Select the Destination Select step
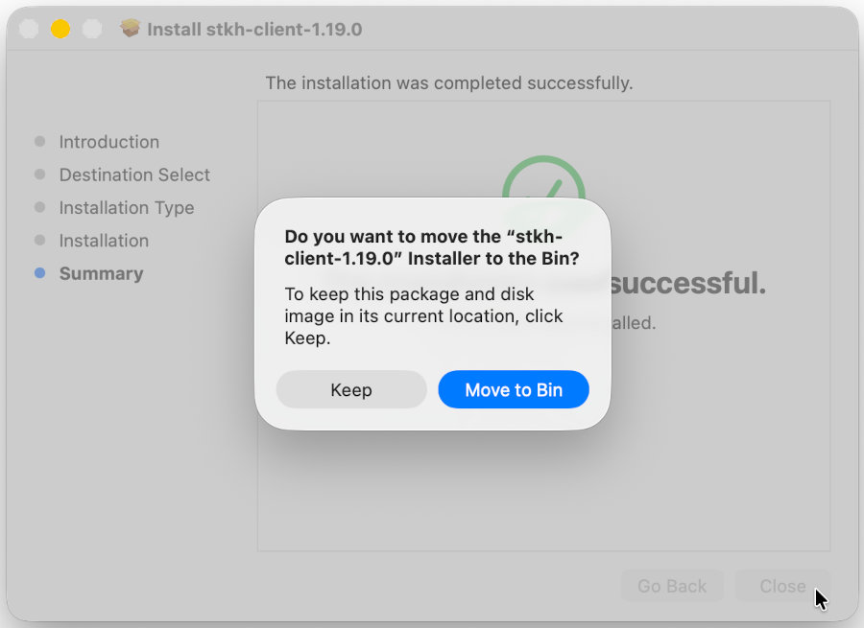The image size is (864, 628). pos(134,174)
